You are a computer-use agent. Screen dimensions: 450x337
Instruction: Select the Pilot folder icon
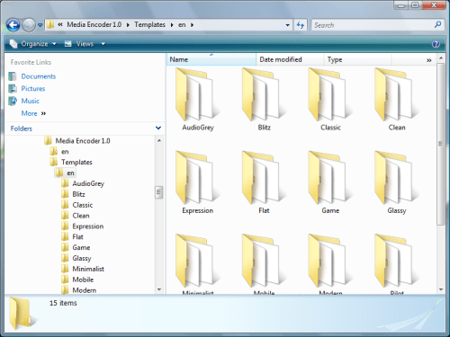[x=397, y=261]
